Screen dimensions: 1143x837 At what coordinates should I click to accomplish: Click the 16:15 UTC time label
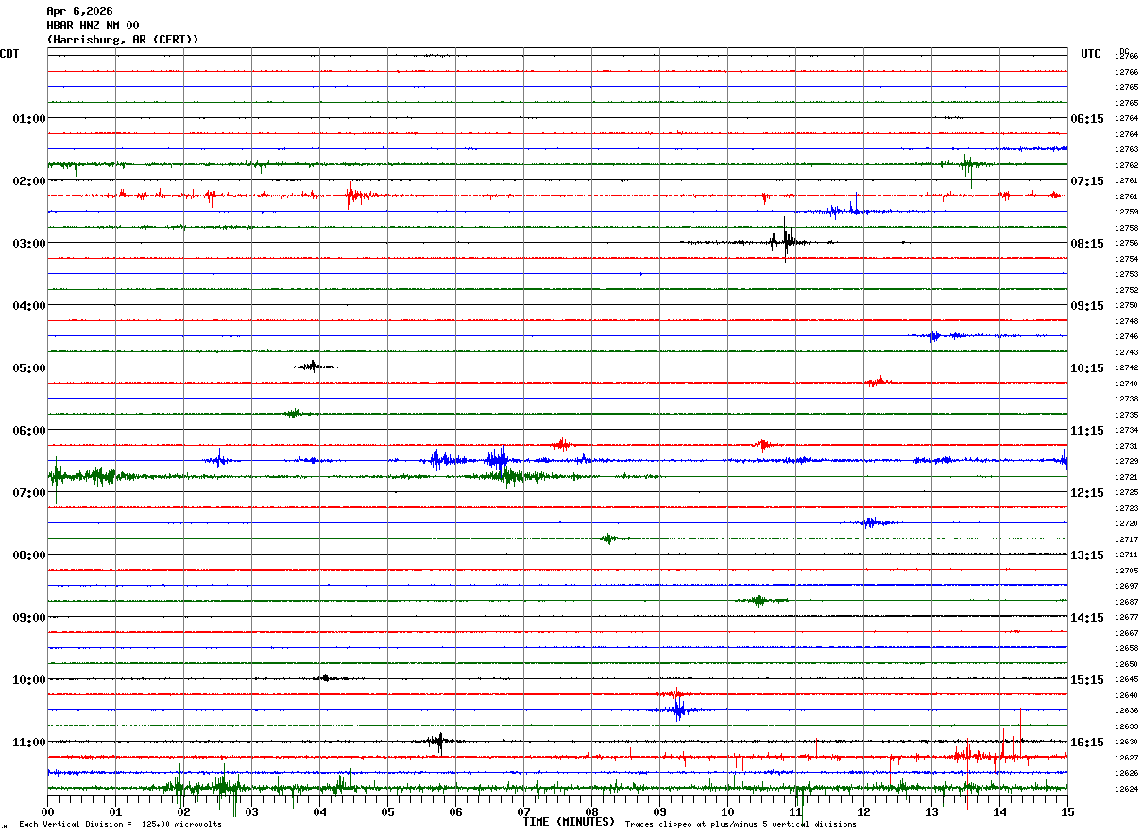[1086, 743]
